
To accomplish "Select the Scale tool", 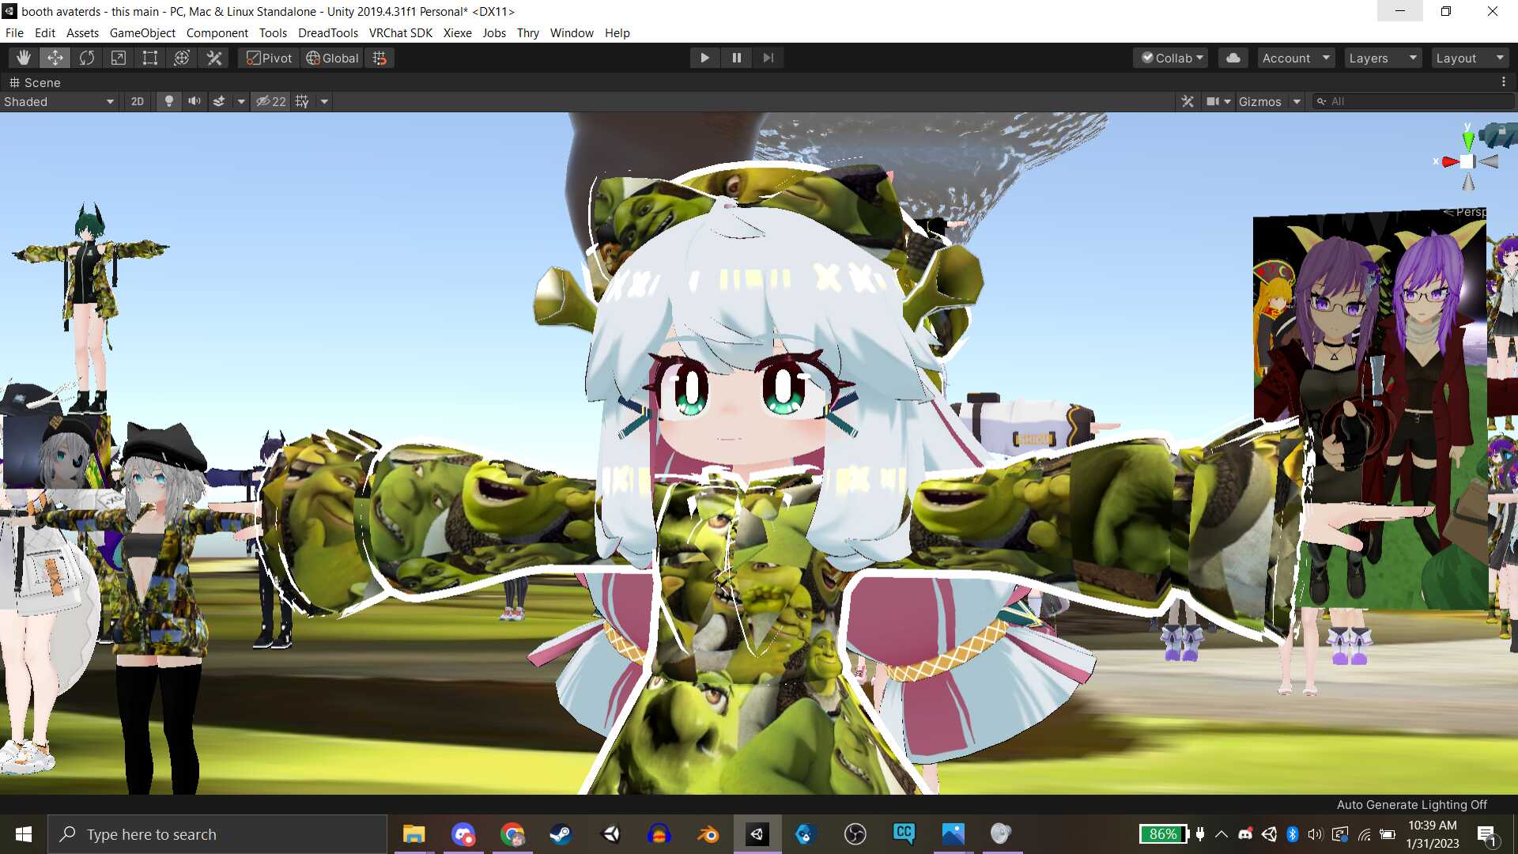I will [x=119, y=58].
